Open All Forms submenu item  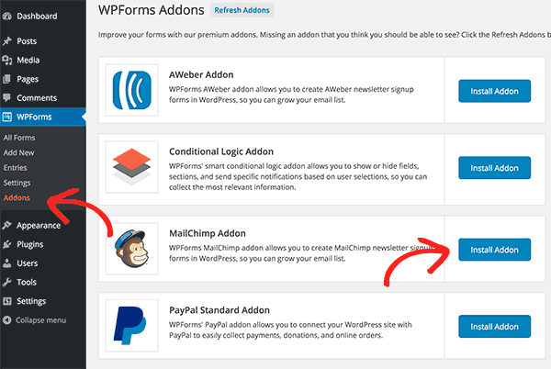click(19, 138)
